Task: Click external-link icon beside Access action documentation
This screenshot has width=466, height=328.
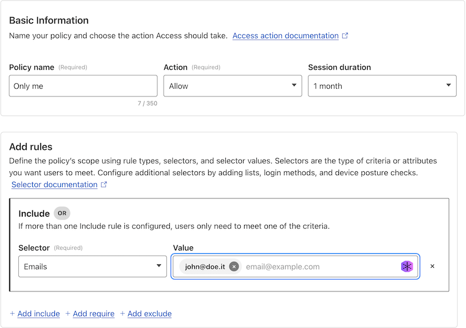Action: pos(345,35)
